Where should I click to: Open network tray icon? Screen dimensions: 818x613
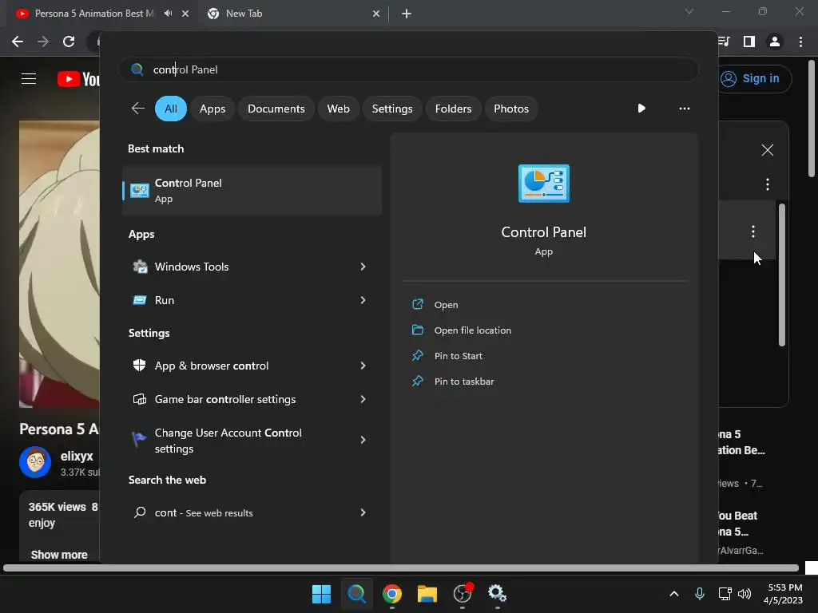pos(725,594)
